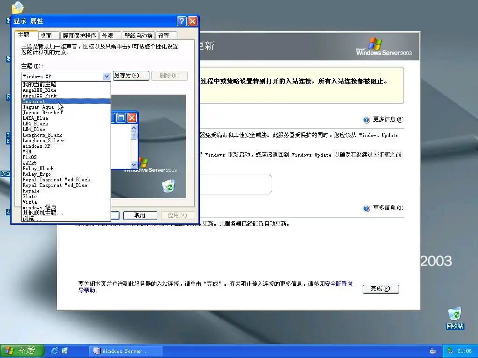
Task: Choose Slate theme
Action: (66, 196)
